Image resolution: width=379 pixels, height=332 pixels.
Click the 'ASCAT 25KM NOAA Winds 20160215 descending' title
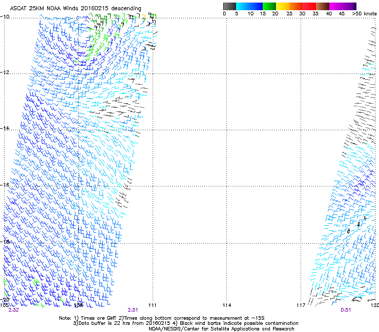coord(76,9)
